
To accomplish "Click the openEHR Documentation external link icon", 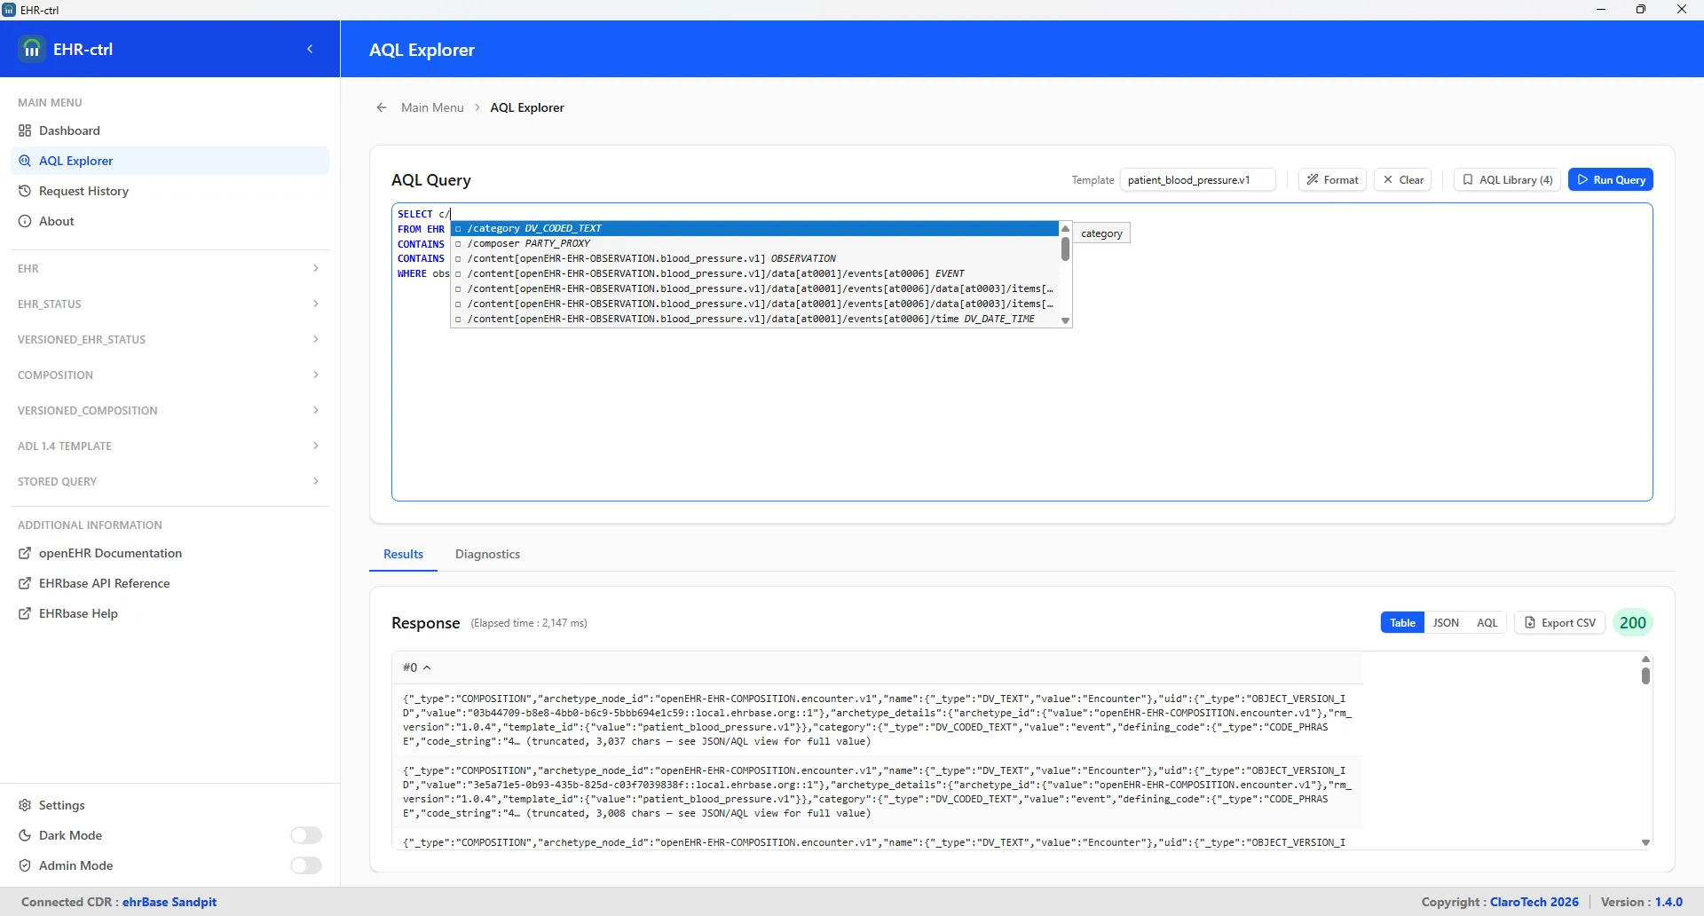I will click(x=25, y=553).
